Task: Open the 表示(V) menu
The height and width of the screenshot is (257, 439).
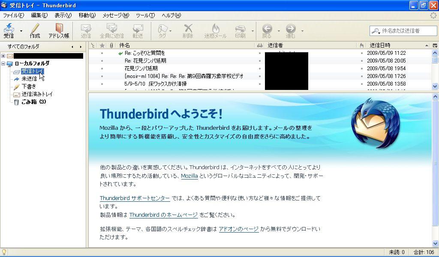Action: tap(63, 15)
